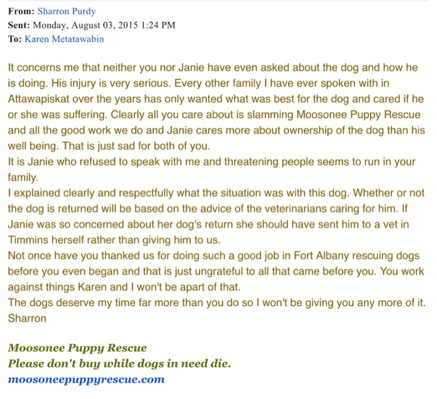Click the italic "Moosonee Puppy Rescue" signature line
437x399 pixels.
pos(77,348)
